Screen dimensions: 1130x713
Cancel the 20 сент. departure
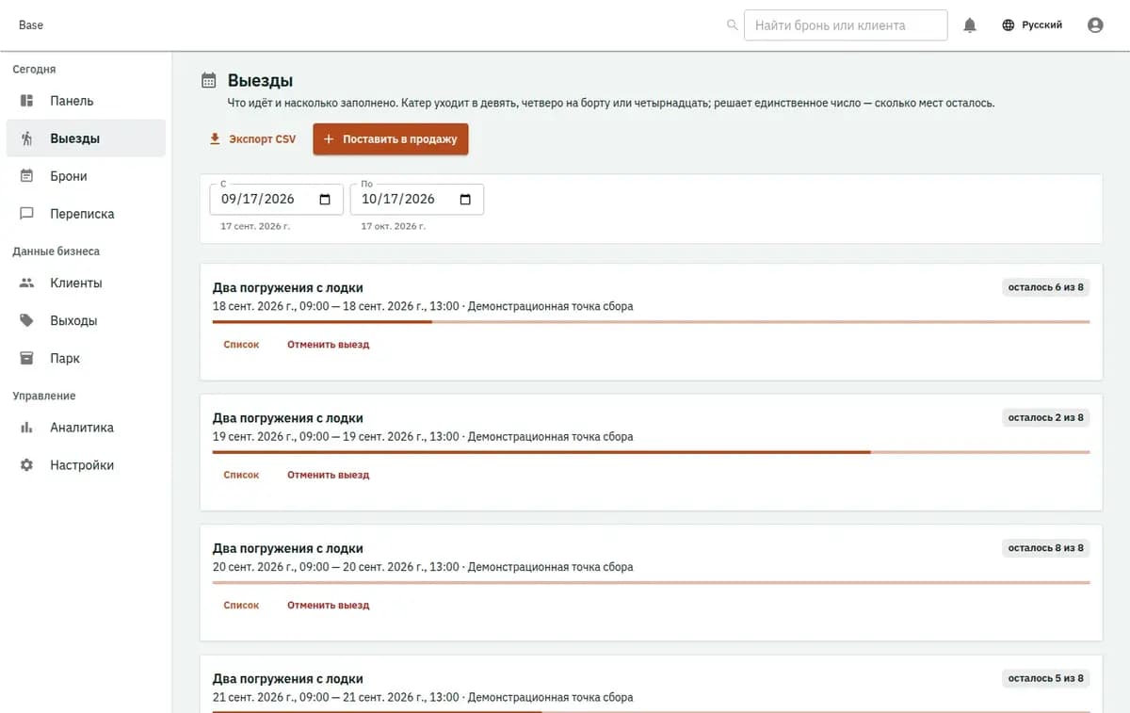328,606
